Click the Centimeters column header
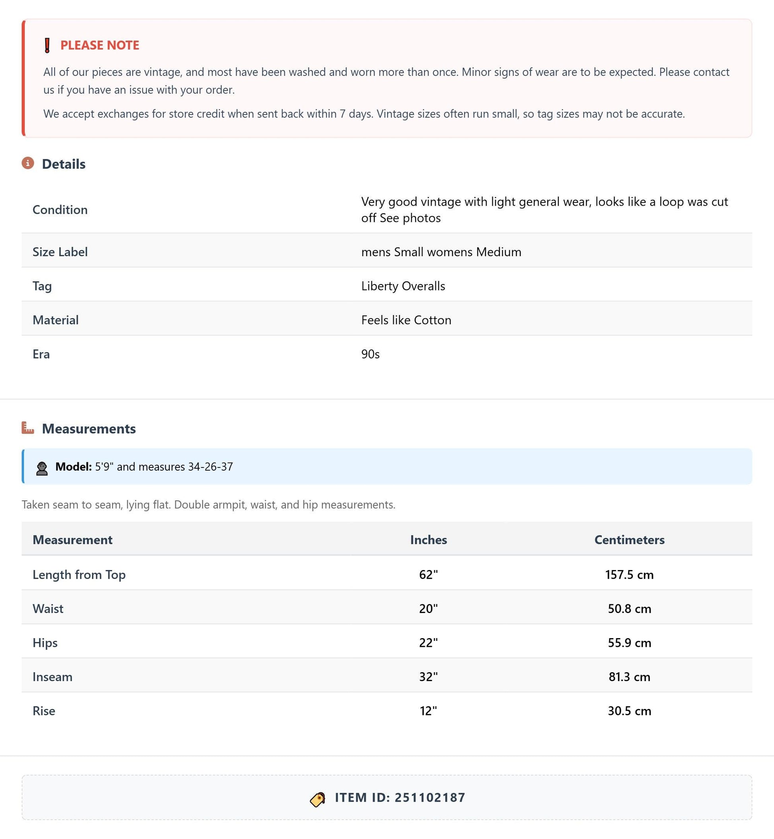This screenshot has height=839, width=774. [x=630, y=539]
